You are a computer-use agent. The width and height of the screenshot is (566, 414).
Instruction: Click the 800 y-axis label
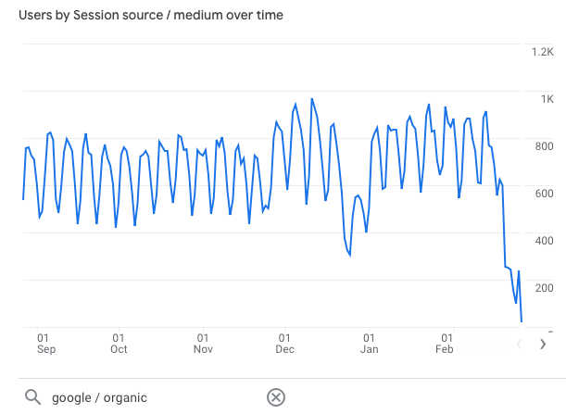pyautogui.click(x=543, y=146)
